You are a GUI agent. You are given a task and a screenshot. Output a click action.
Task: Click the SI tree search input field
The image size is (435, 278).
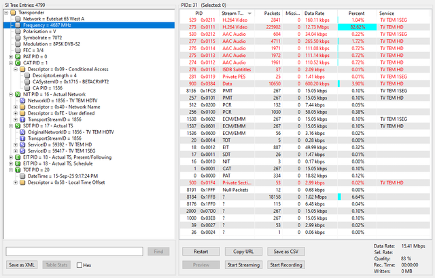coord(74,252)
